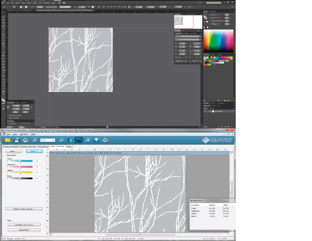Click the printer icon next to the save icon
The image size is (312, 241).
point(25,140)
